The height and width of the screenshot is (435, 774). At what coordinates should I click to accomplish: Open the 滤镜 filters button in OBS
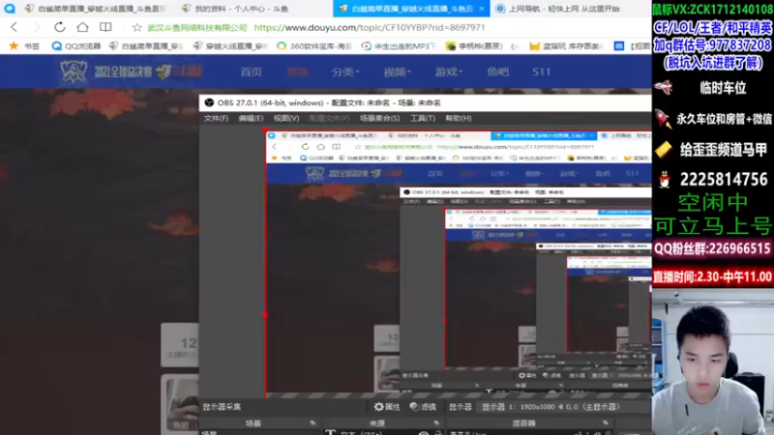click(x=424, y=407)
